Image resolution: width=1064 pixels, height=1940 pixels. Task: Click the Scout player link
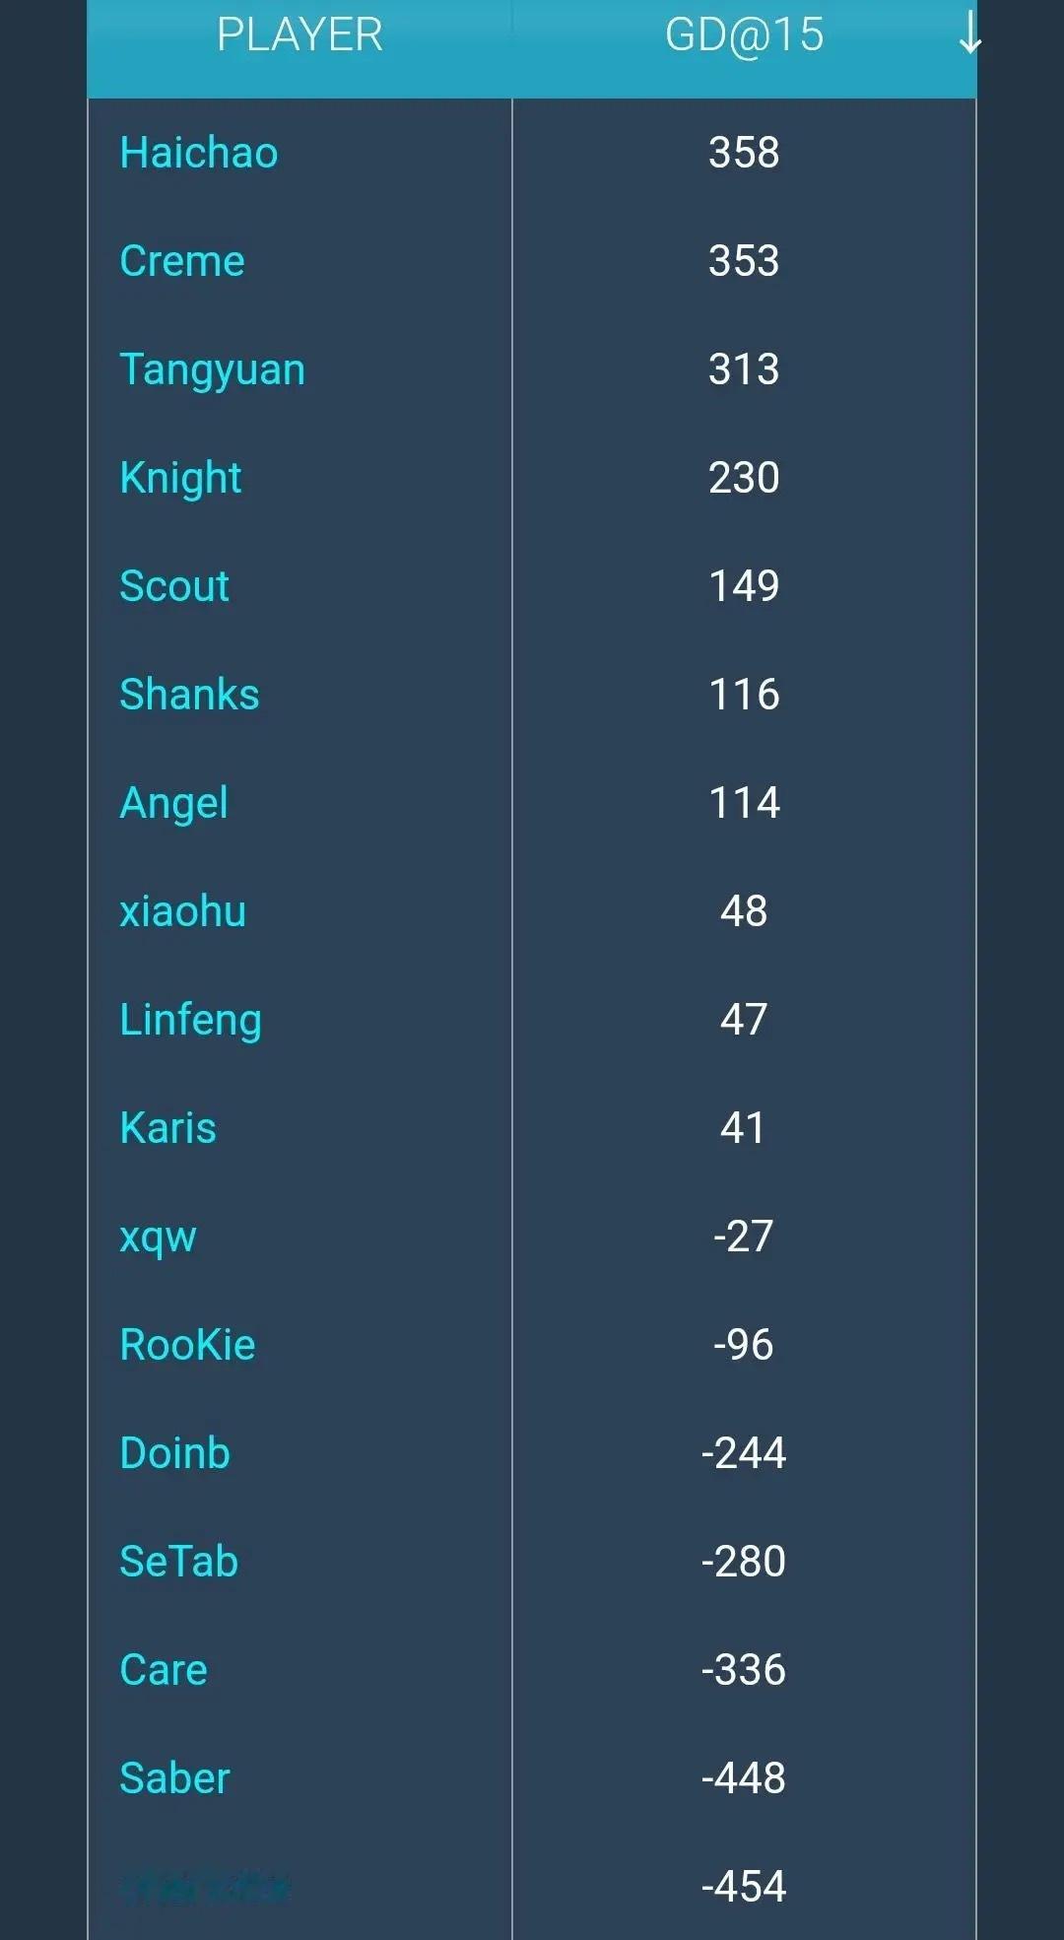174,586
